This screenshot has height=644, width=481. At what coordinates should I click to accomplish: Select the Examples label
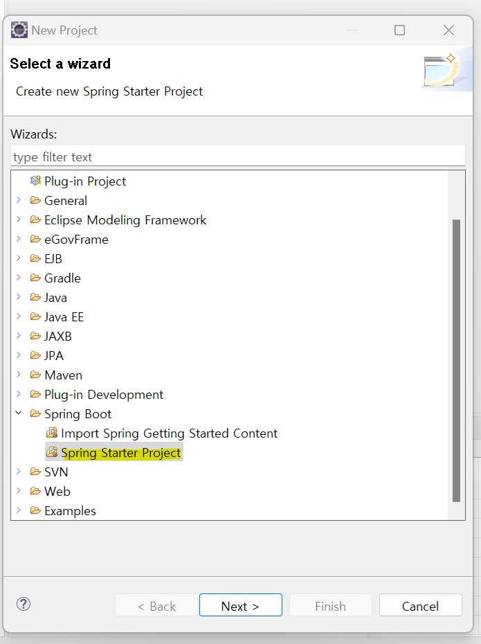pos(70,511)
